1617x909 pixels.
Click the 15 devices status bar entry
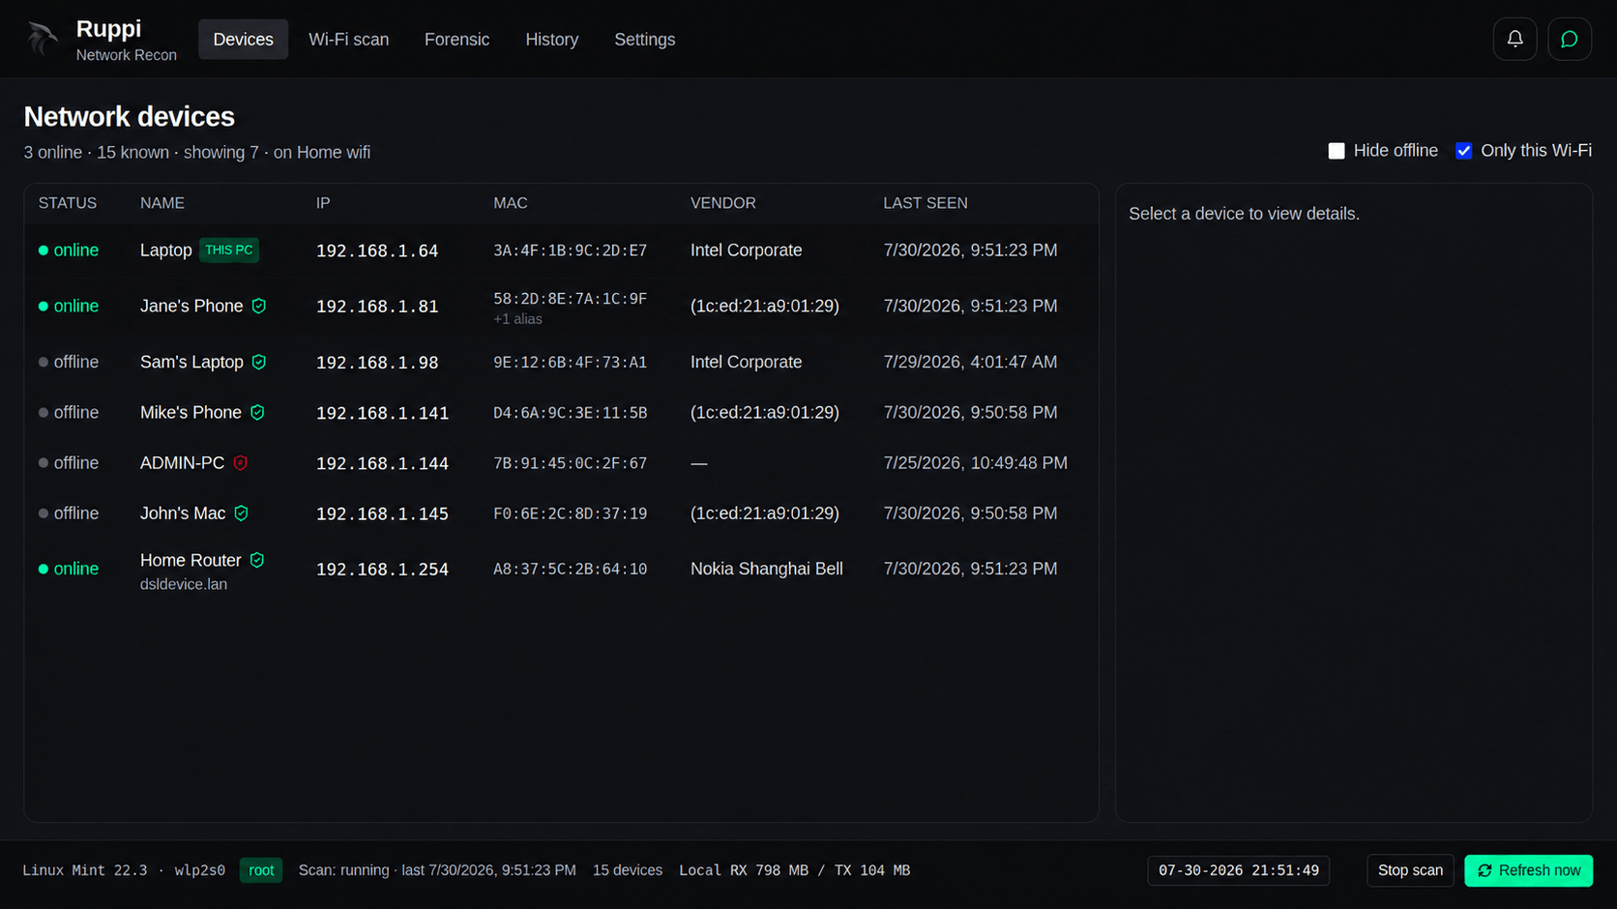pos(628,870)
